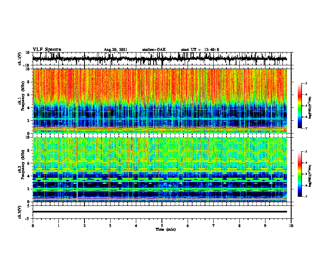Click the date text "Aug.20, 2021"

tap(116, 50)
